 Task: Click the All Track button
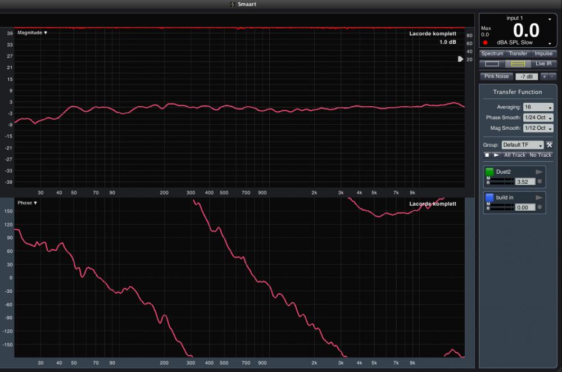[x=514, y=155]
